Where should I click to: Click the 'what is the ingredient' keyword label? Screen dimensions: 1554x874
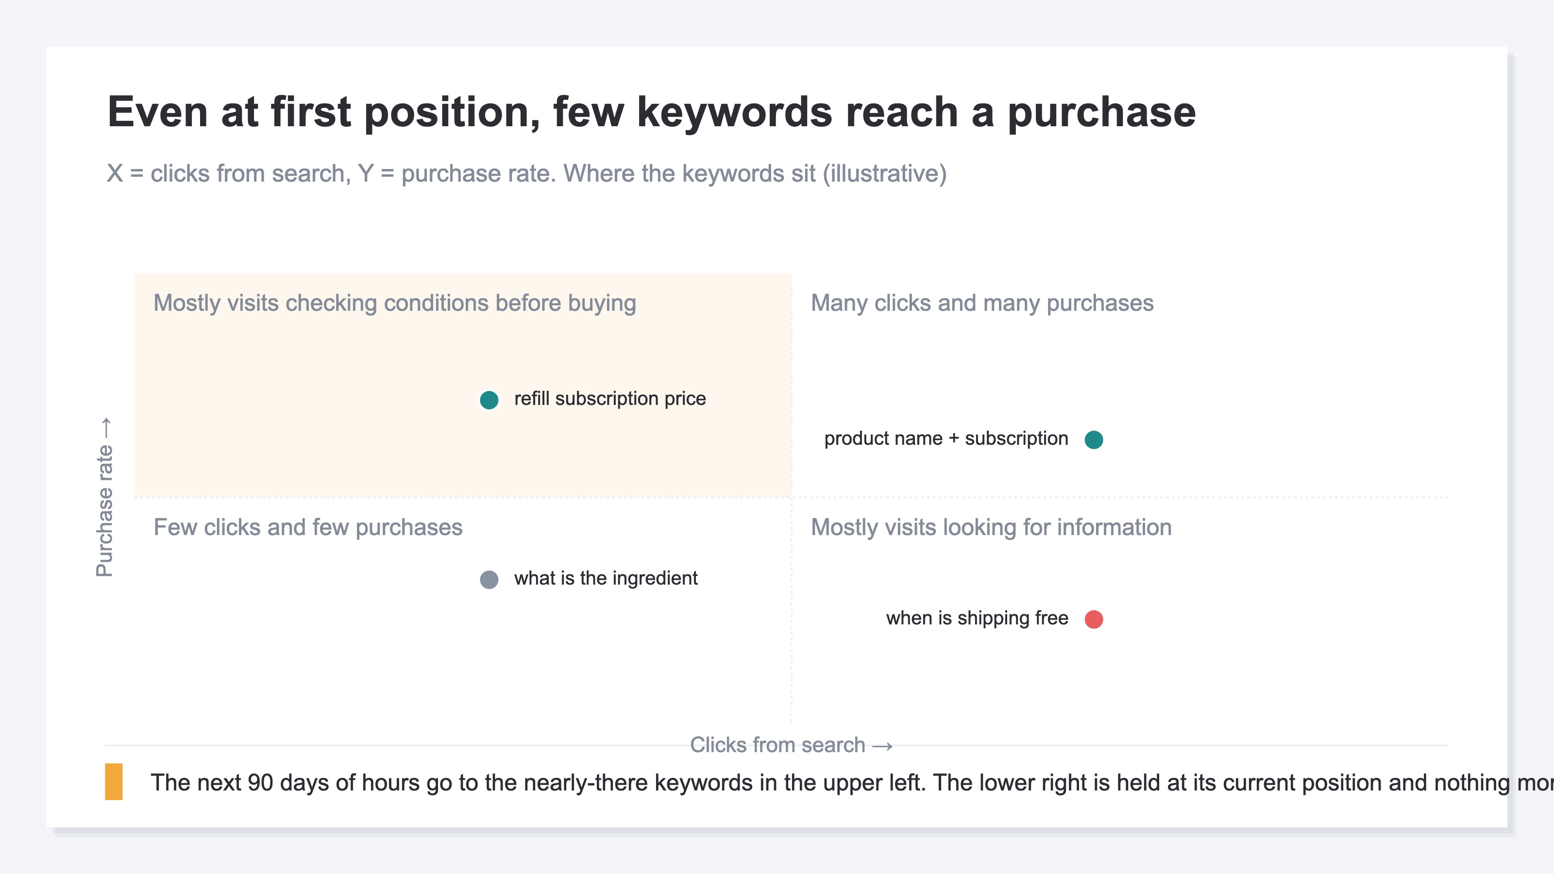(x=606, y=578)
